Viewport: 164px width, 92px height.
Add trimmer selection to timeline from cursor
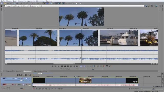click(x=81, y=66)
